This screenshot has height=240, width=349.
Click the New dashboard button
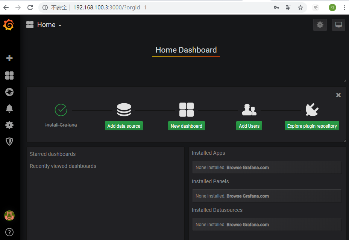[x=187, y=126]
